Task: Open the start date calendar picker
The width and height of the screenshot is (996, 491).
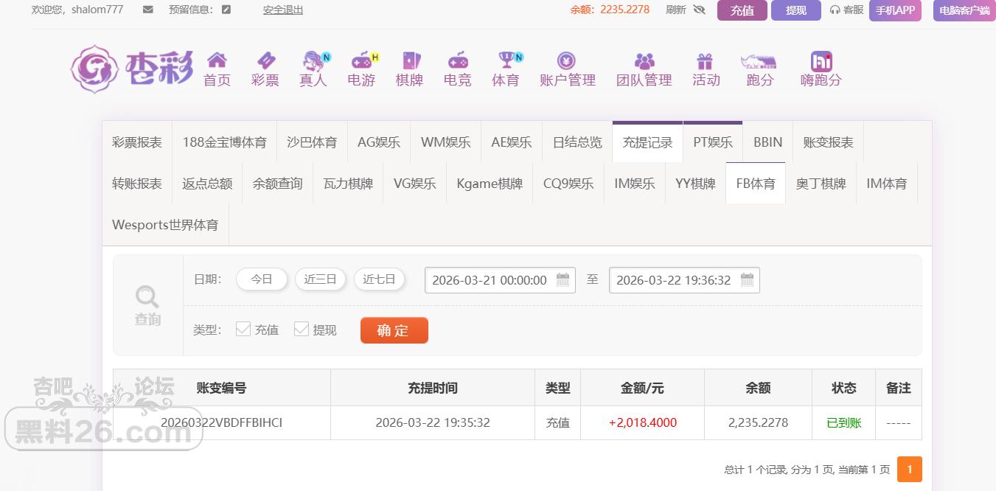Action: [563, 279]
